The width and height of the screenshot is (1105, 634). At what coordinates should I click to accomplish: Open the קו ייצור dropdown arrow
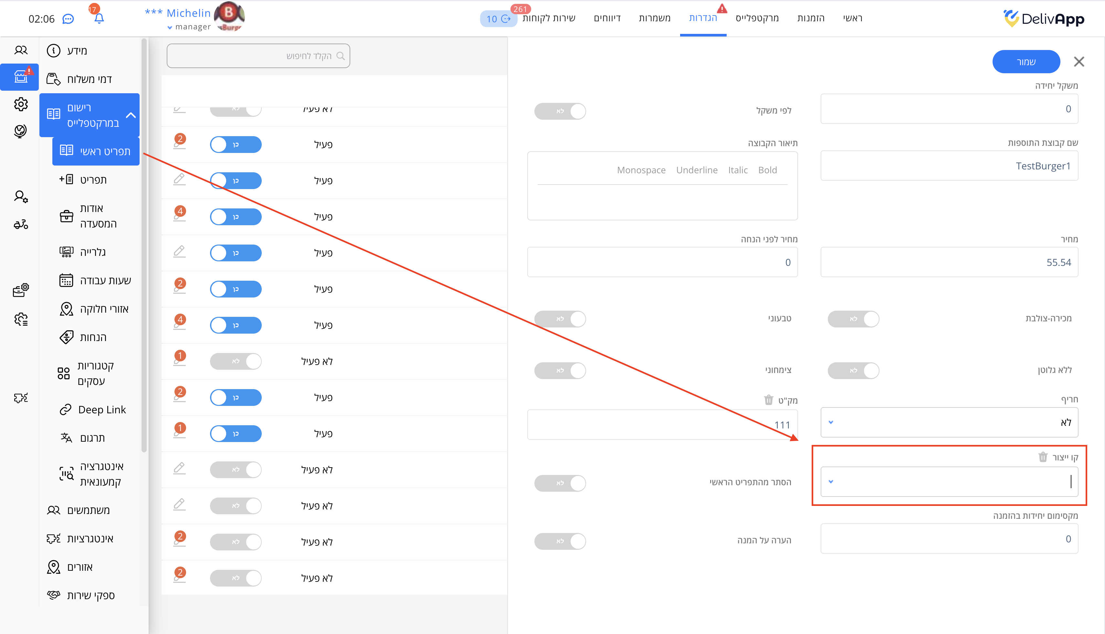831,481
